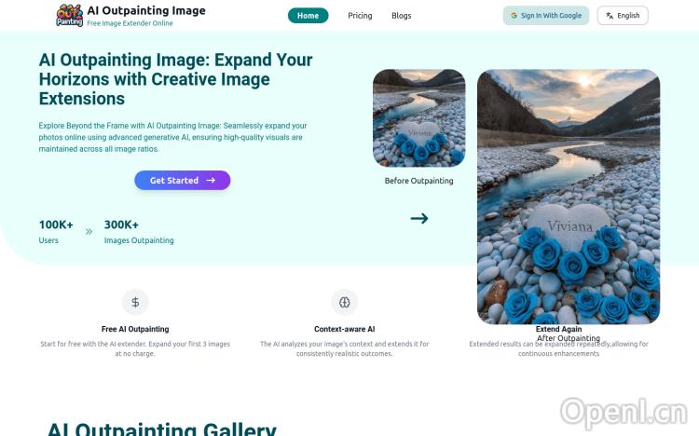699x436 pixels.
Task: Open the Blogs page
Action: 401,16
